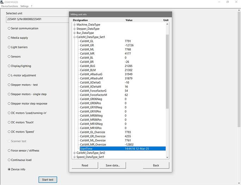Viewport: 241px width, 185px height.
Task: Select the Light barriers radio button
Action: point(9,47)
